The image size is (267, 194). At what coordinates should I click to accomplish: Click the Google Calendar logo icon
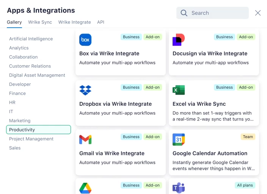pyautogui.click(x=179, y=139)
